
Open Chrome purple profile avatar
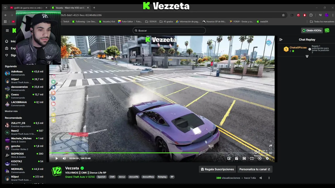326,15
